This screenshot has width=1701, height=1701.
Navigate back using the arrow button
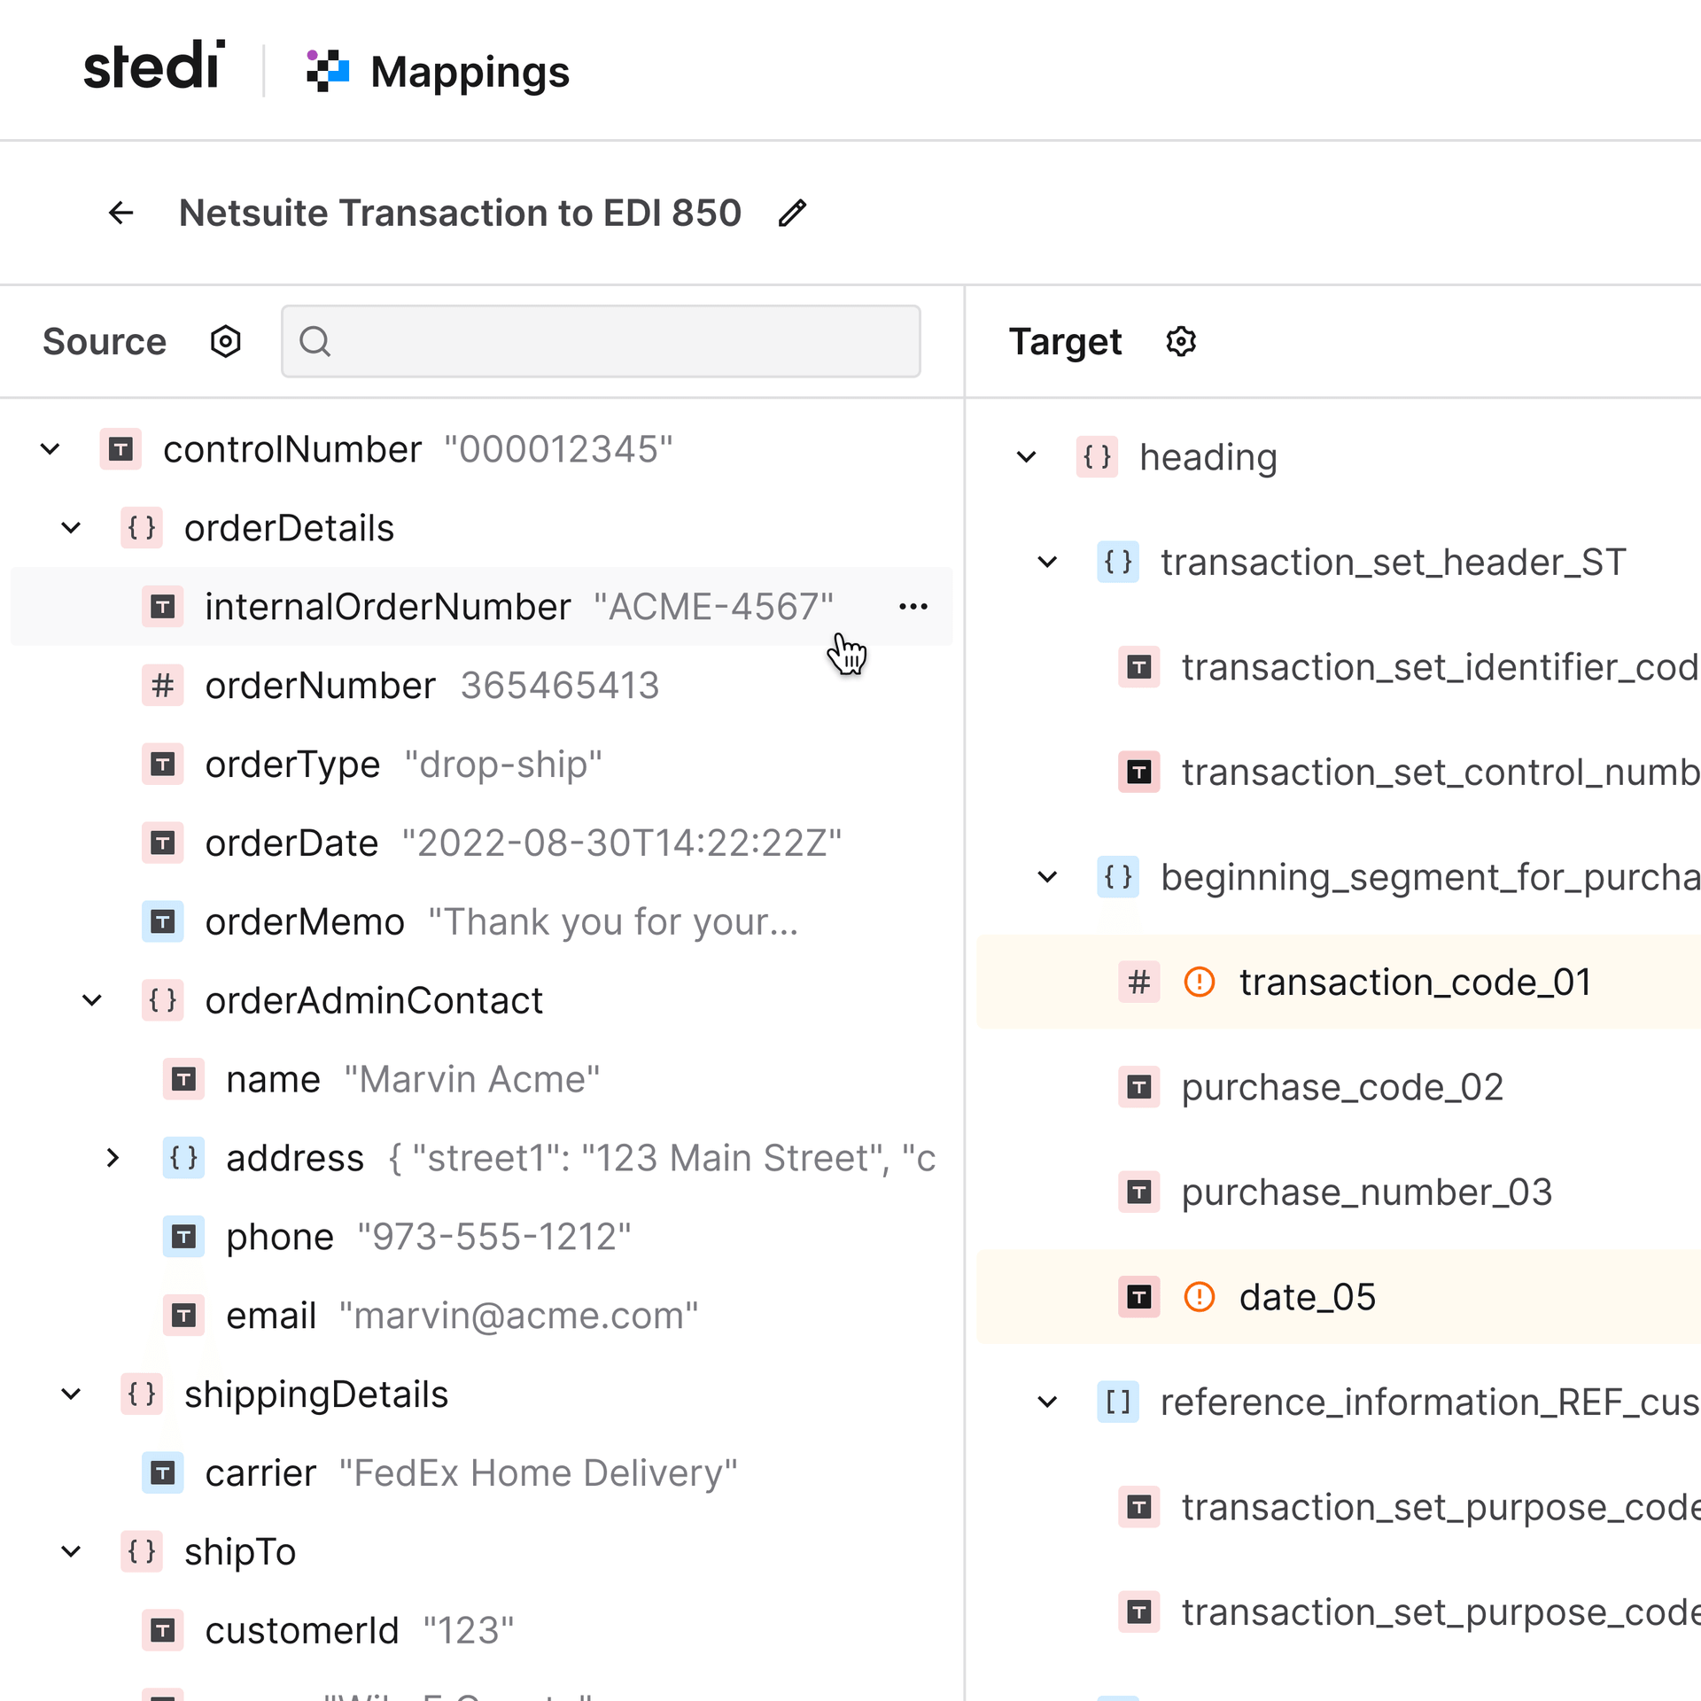pos(120,213)
